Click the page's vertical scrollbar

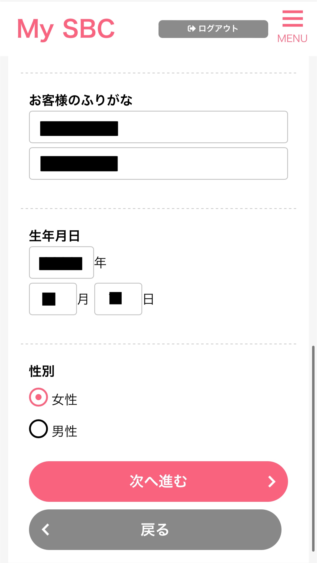coord(313,447)
